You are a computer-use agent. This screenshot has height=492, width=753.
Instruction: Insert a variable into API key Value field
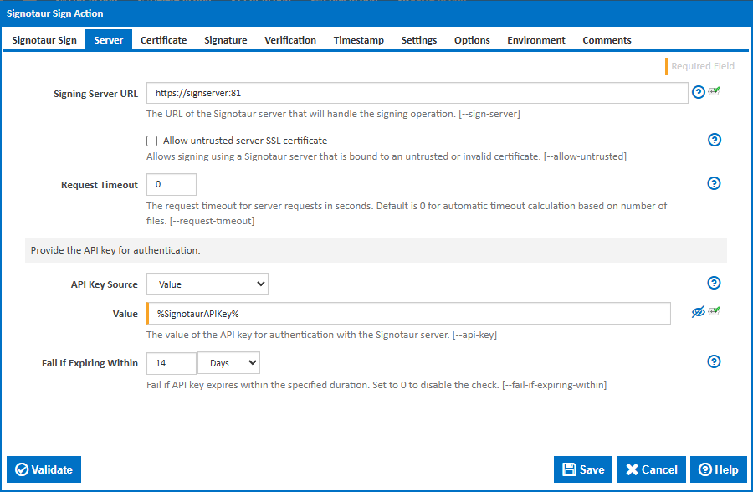713,310
